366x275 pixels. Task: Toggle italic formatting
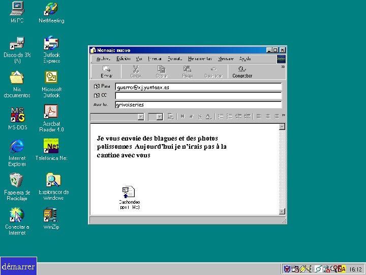tap(192, 117)
